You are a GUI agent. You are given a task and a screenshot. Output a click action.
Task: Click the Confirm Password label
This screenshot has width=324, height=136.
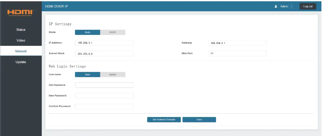tap(60, 106)
